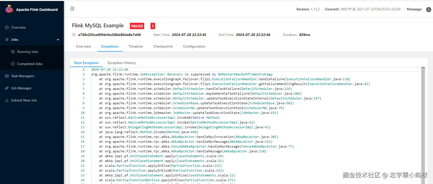Click the red task count badge 1
The image size is (433, 184).
153,26
